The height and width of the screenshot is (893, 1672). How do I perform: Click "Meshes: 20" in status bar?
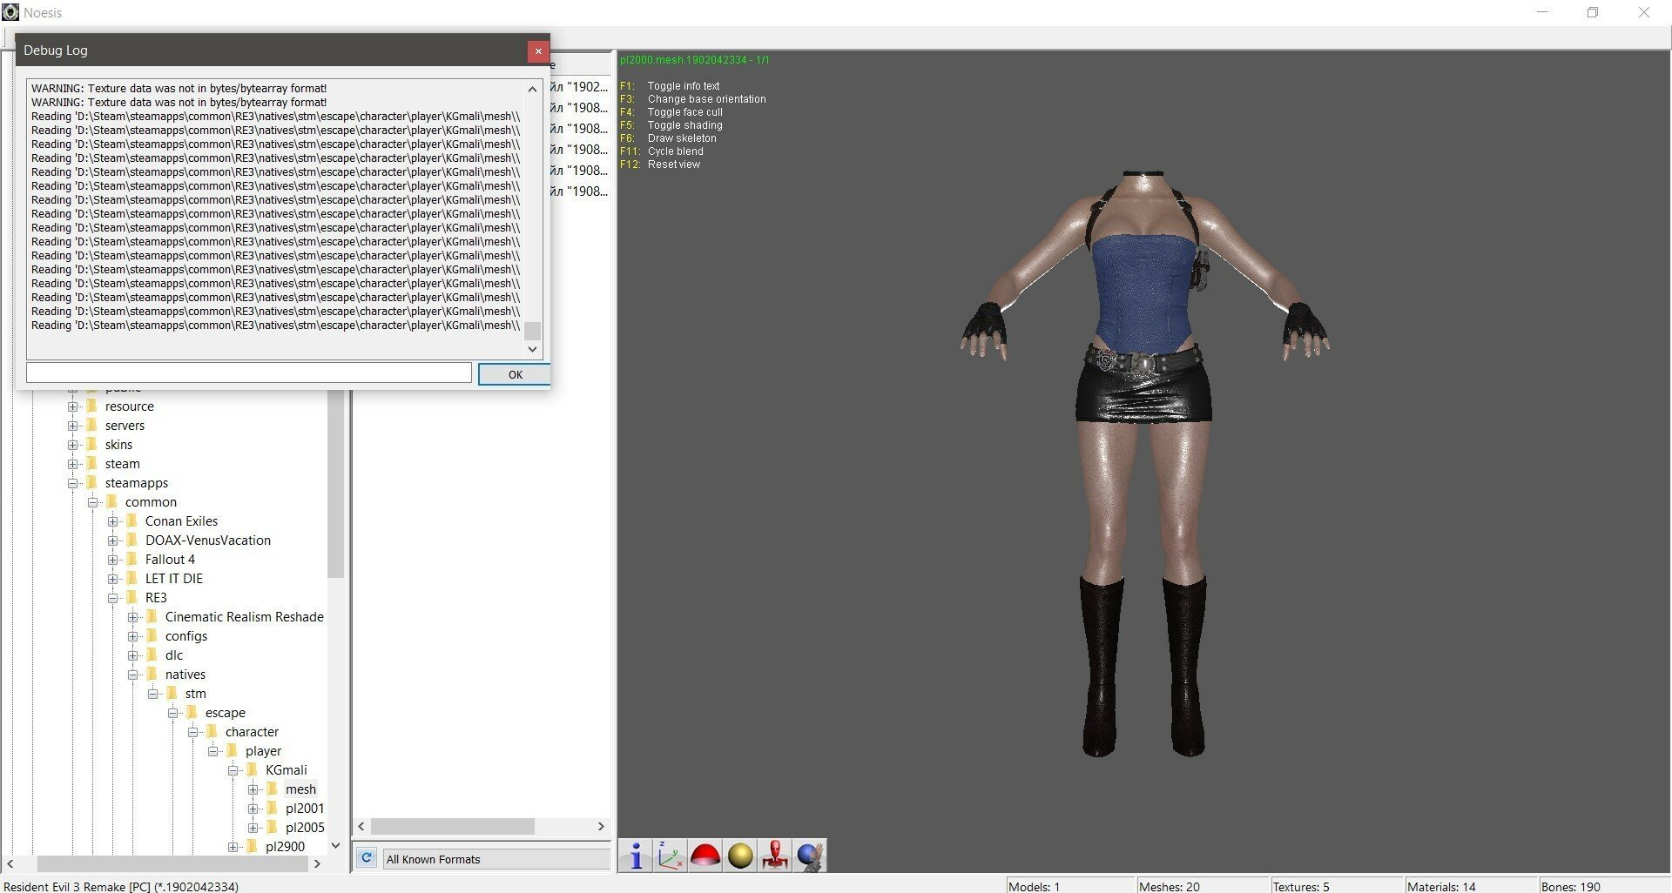coord(1170,886)
